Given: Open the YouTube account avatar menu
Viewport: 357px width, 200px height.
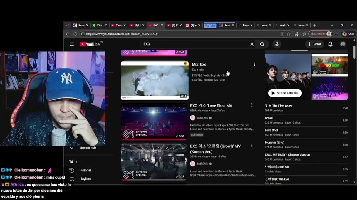Looking at the screenshot, I should point(343,44).
